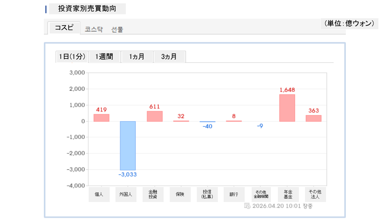Show the 3ヵ月 period chart
The image size is (390, 219).
[169, 57]
